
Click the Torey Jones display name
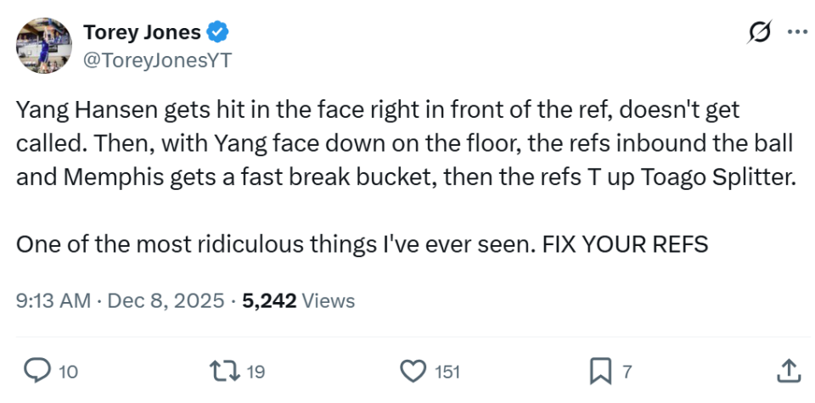pos(142,32)
